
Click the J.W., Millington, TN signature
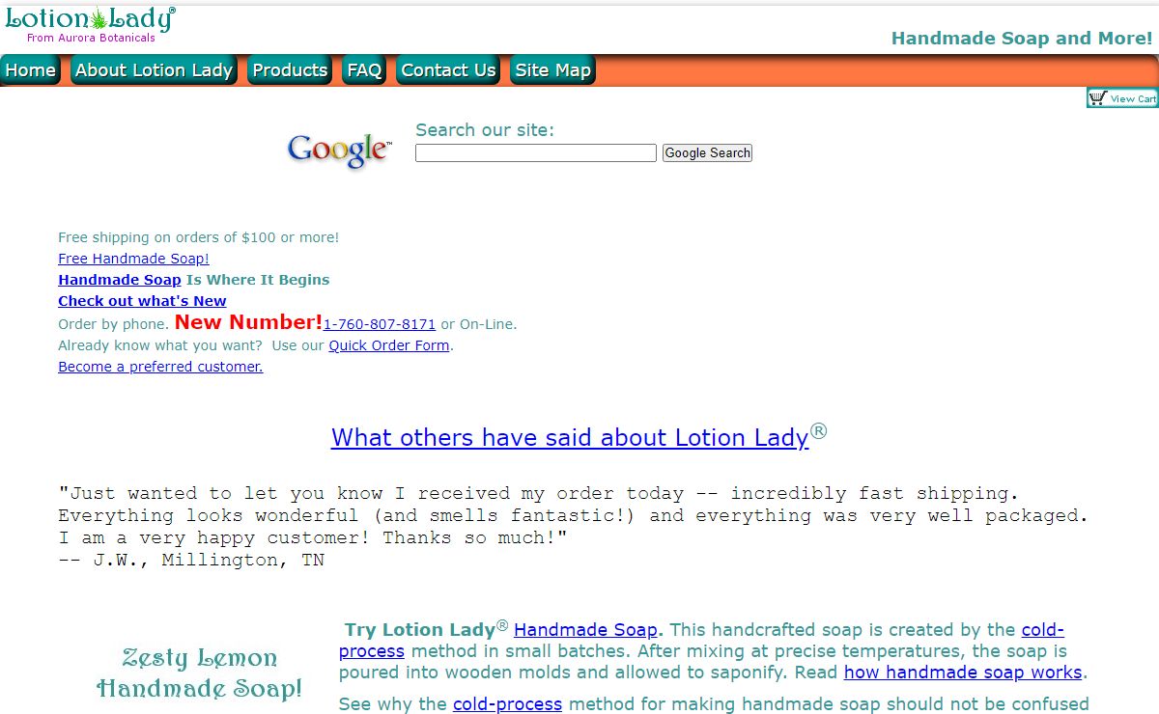pos(191,560)
